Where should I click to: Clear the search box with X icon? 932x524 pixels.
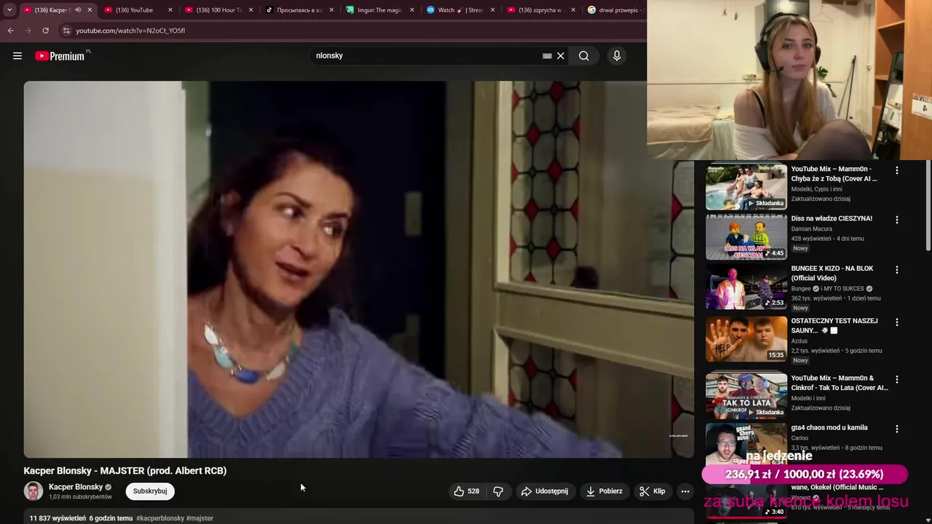click(x=561, y=56)
